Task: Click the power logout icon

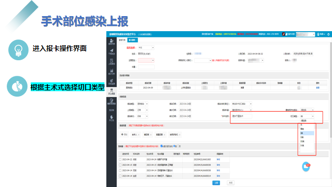Action: tap(328, 34)
